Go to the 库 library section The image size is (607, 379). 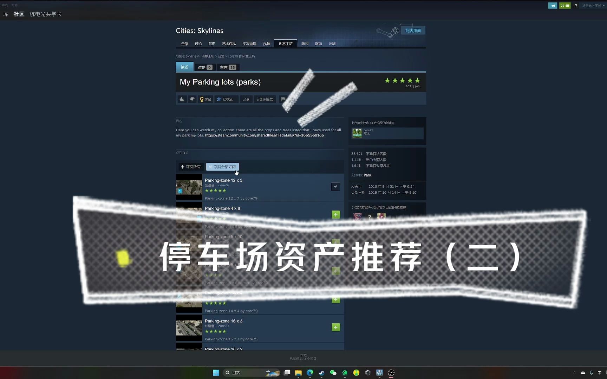[6, 14]
